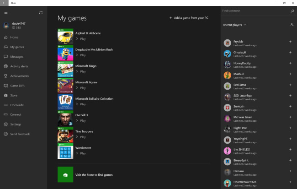Play Asphalt 8: Airborne

pyautogui.click(x=81, y=39)
